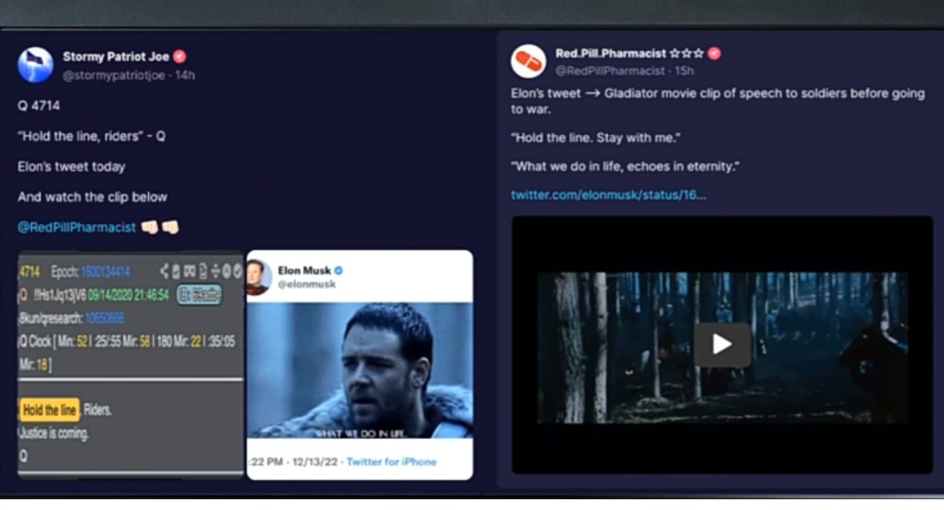Click the "And watch the clip below" text
The width and height of the screenshot is (944, 510).
coord(92,197)
